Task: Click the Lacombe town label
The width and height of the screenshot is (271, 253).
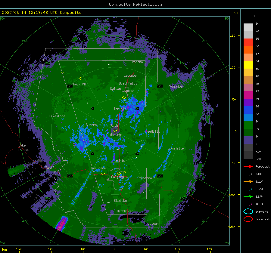Action: [x=130, y=76]
